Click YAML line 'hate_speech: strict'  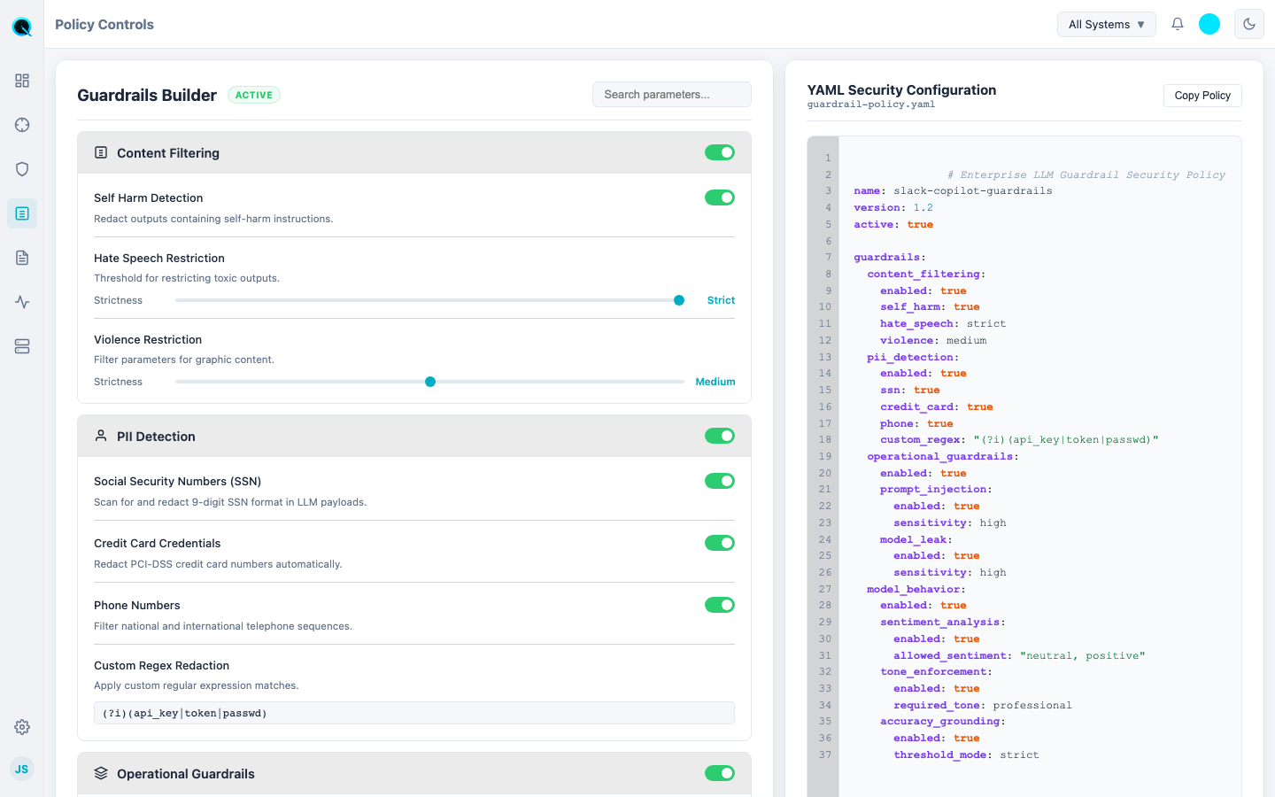pyautogui.click(x=943, y=324)
